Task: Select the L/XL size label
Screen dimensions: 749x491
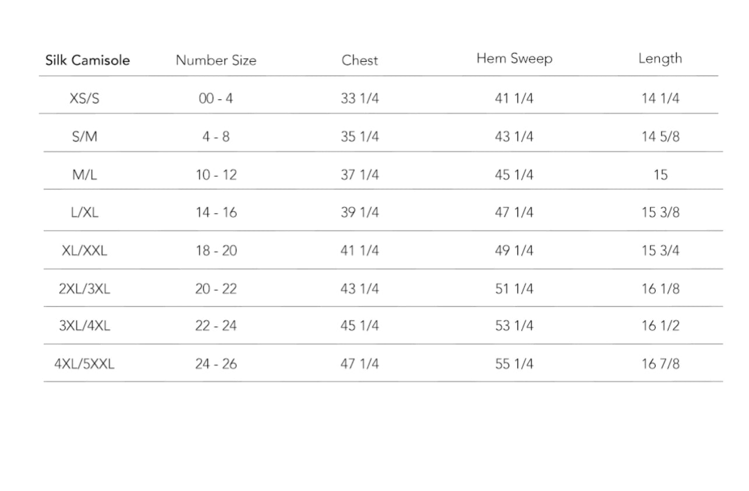Action: (85, 213)
